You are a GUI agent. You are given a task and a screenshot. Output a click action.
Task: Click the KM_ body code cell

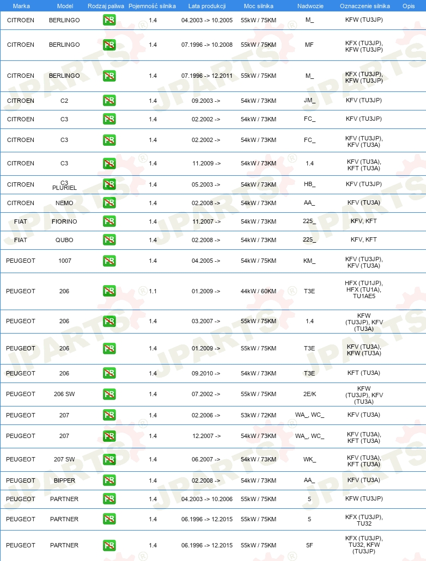click(x=309, y=261)
